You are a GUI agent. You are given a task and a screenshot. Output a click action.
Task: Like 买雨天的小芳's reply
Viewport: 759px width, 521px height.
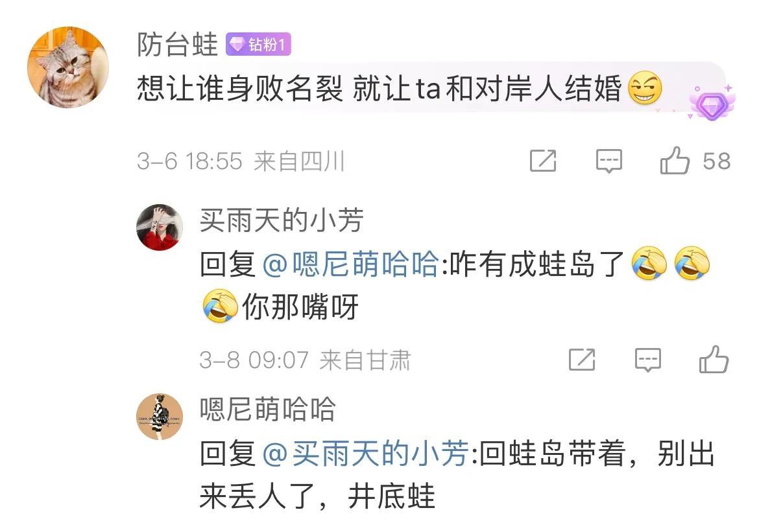(714, 360)
